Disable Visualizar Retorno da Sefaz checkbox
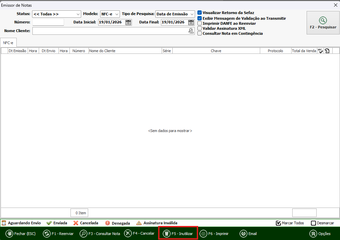The width and height of the screenshot is (340, 240). [200, 13]
